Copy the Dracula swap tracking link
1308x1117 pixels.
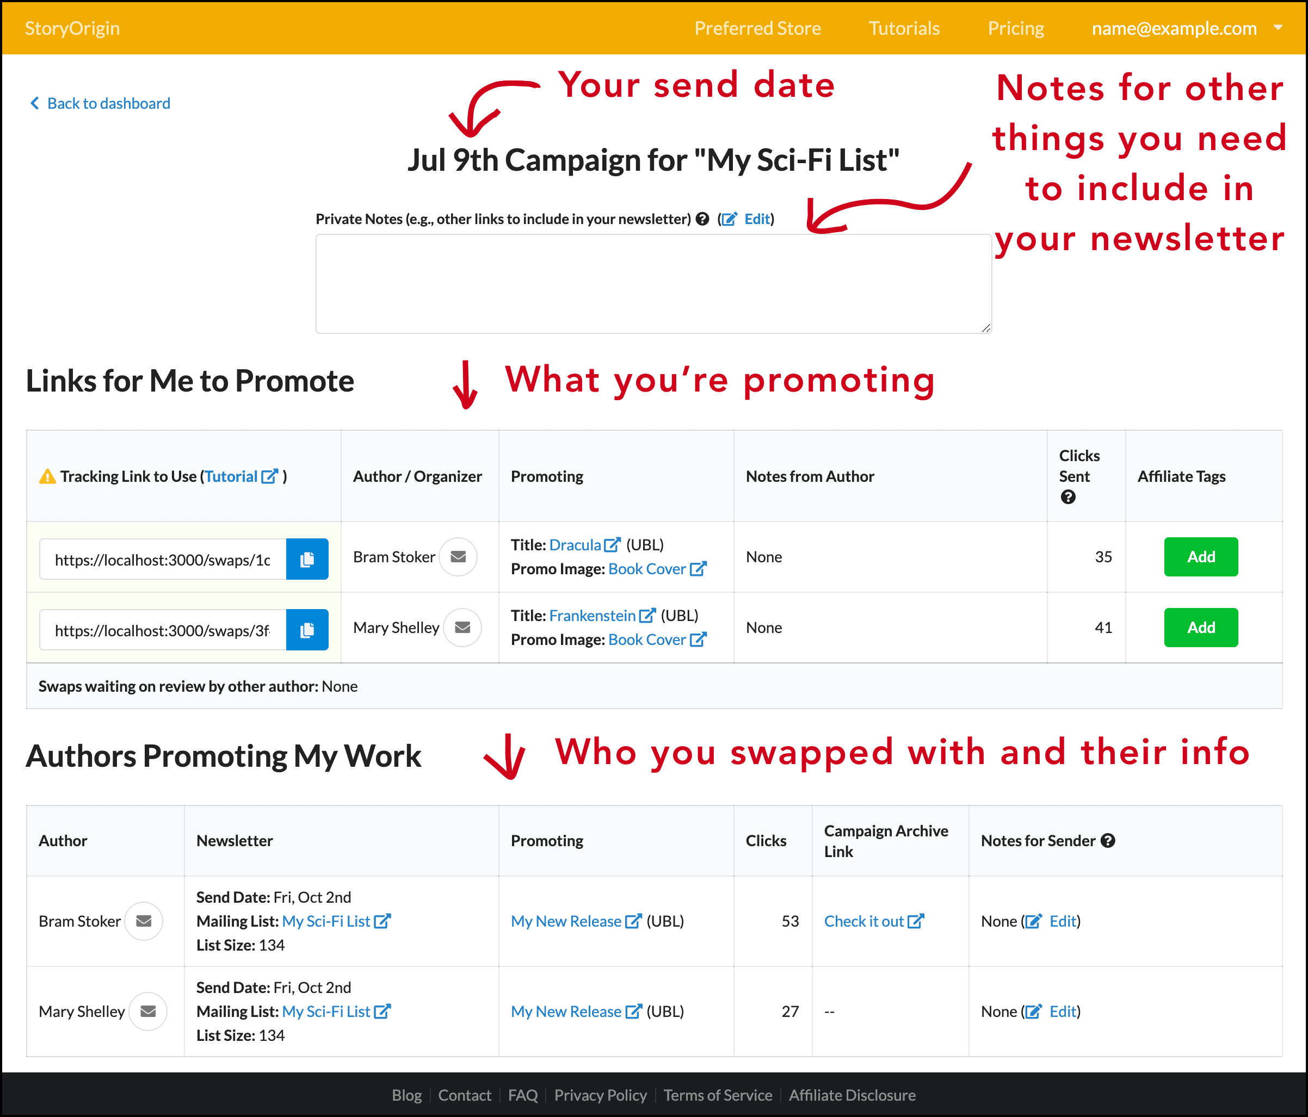click(x=307, y=559)
